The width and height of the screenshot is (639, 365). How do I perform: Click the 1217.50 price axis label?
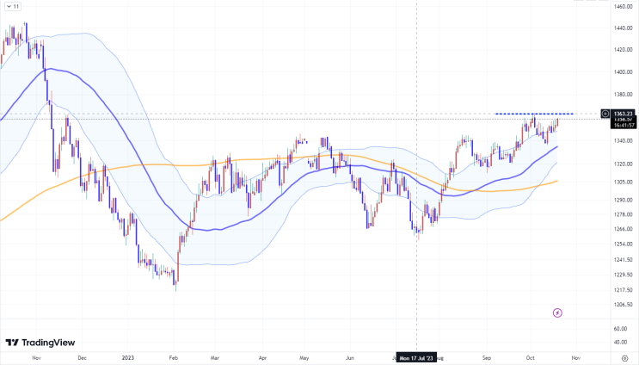624,290
